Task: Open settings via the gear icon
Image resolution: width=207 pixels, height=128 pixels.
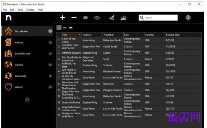Action: 188,18
